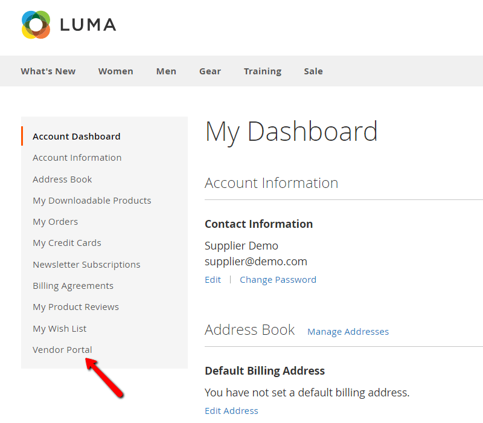
Task: Open the Sale menu
Action: coord(313,71)
